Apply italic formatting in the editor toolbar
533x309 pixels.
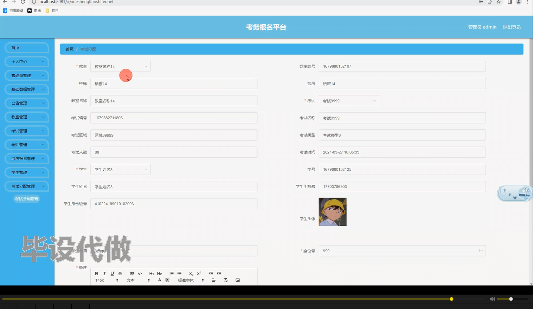coord(104,274)
